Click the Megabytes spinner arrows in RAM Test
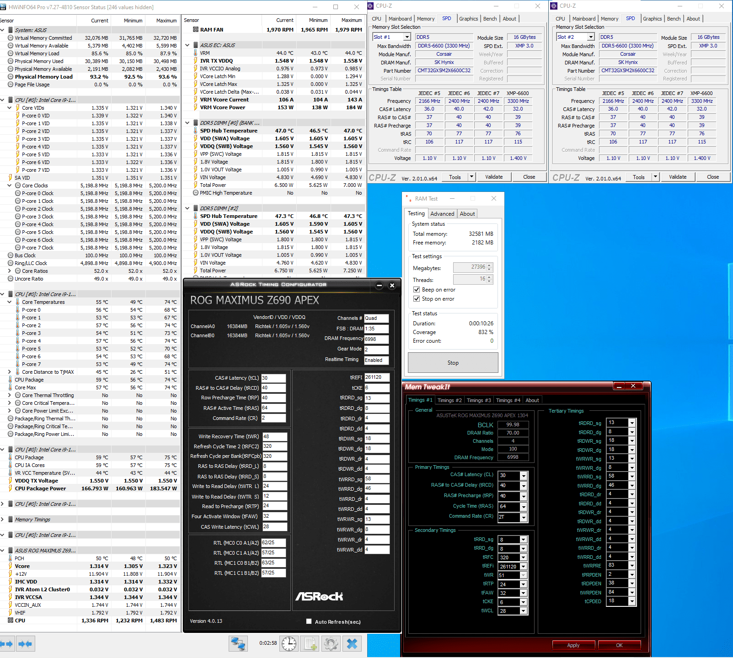The height and width of the screenshot is (658, 733). (x=489, y=267)
